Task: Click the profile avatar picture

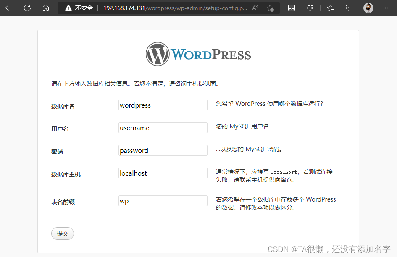Action: coord(368,8)
